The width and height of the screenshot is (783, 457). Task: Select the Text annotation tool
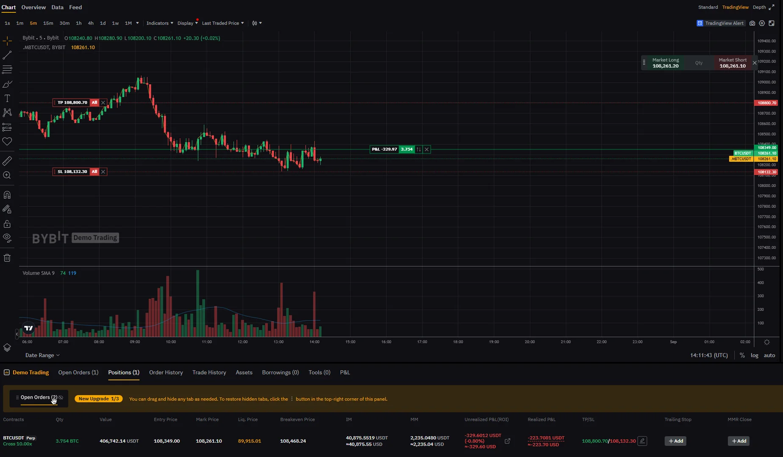7,99
